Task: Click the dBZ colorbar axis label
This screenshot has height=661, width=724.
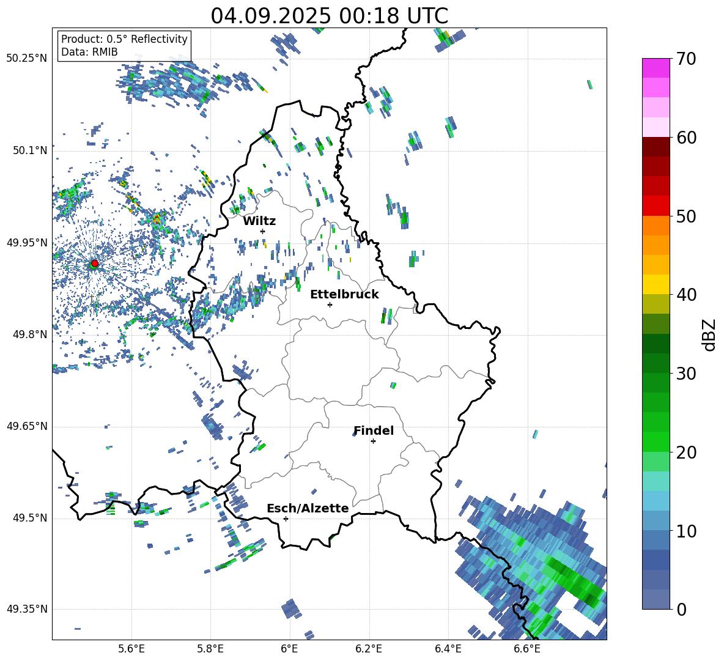Action: [x=709, y=334]
